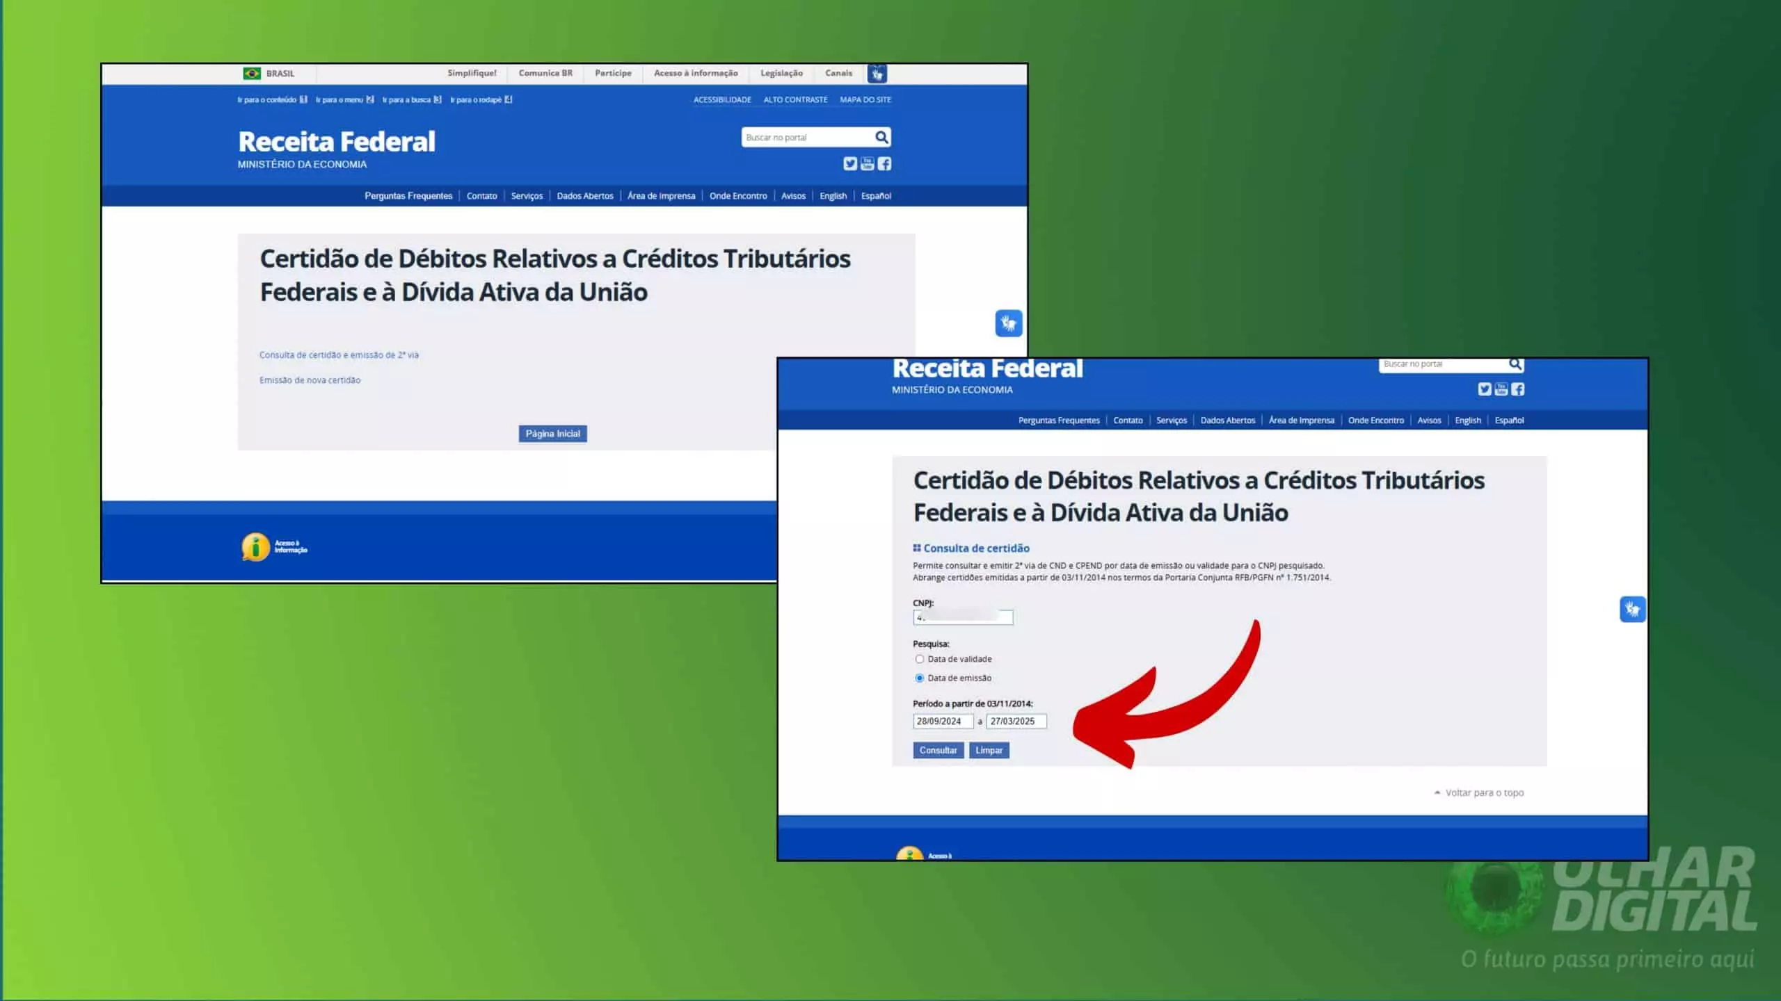Click start date field 28/09/2024

943,722
